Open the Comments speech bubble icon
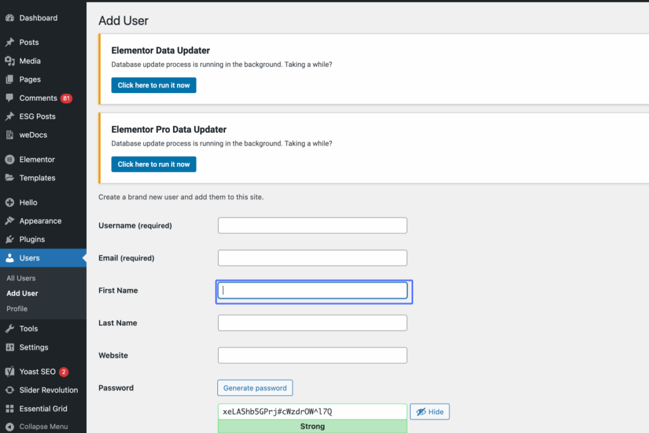 pyautogui.click(x=10, y=98)
